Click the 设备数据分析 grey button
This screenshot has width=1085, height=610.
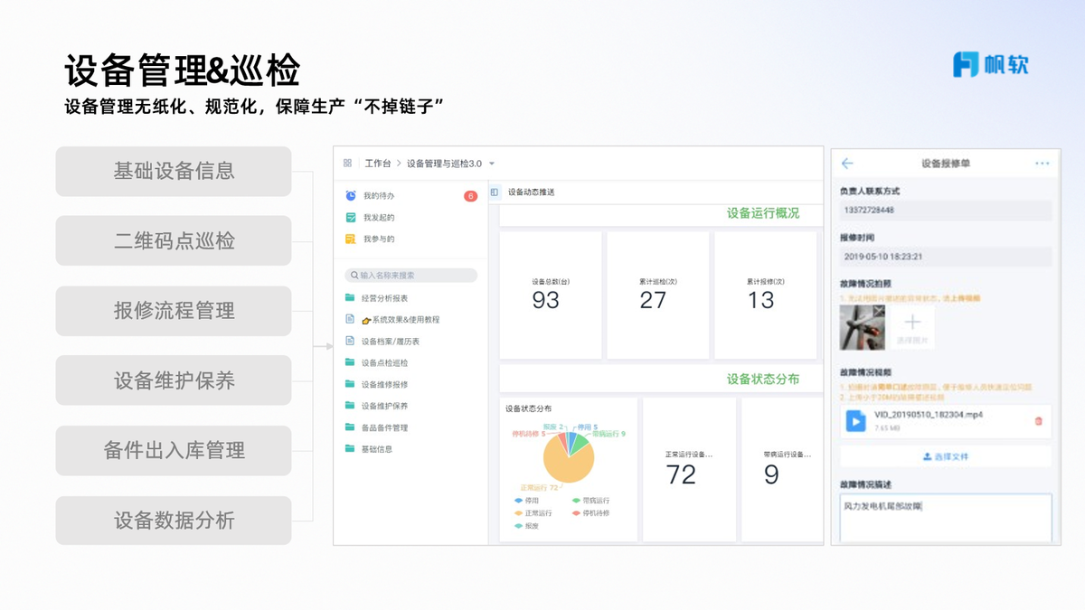pos(174,521)
